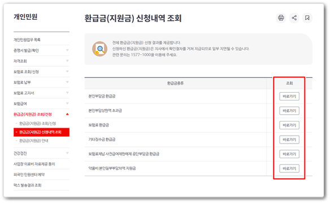Open 증명서 발급/확인 menu label
The width and height of the screenshot is (331, 204).
coord(26,50)
